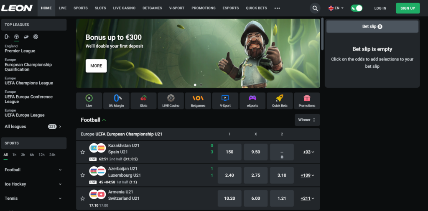Open the SLOTS nav tab
Screen dimensions: 428x211
click(100, 8)
